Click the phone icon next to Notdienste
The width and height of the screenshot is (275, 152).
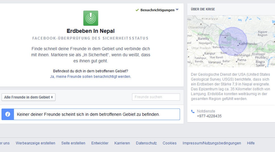(193, 111)
